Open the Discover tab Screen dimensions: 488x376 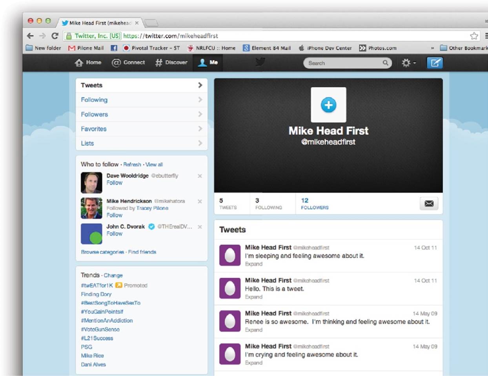point(171,62)
